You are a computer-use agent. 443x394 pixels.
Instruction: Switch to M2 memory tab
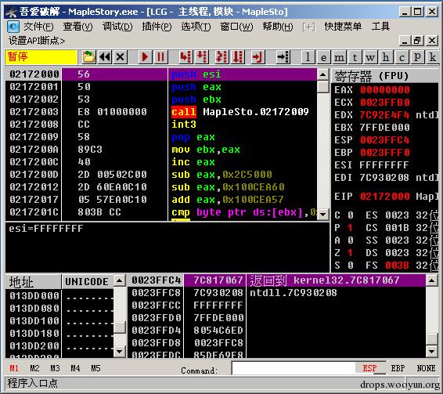[34, 368]
